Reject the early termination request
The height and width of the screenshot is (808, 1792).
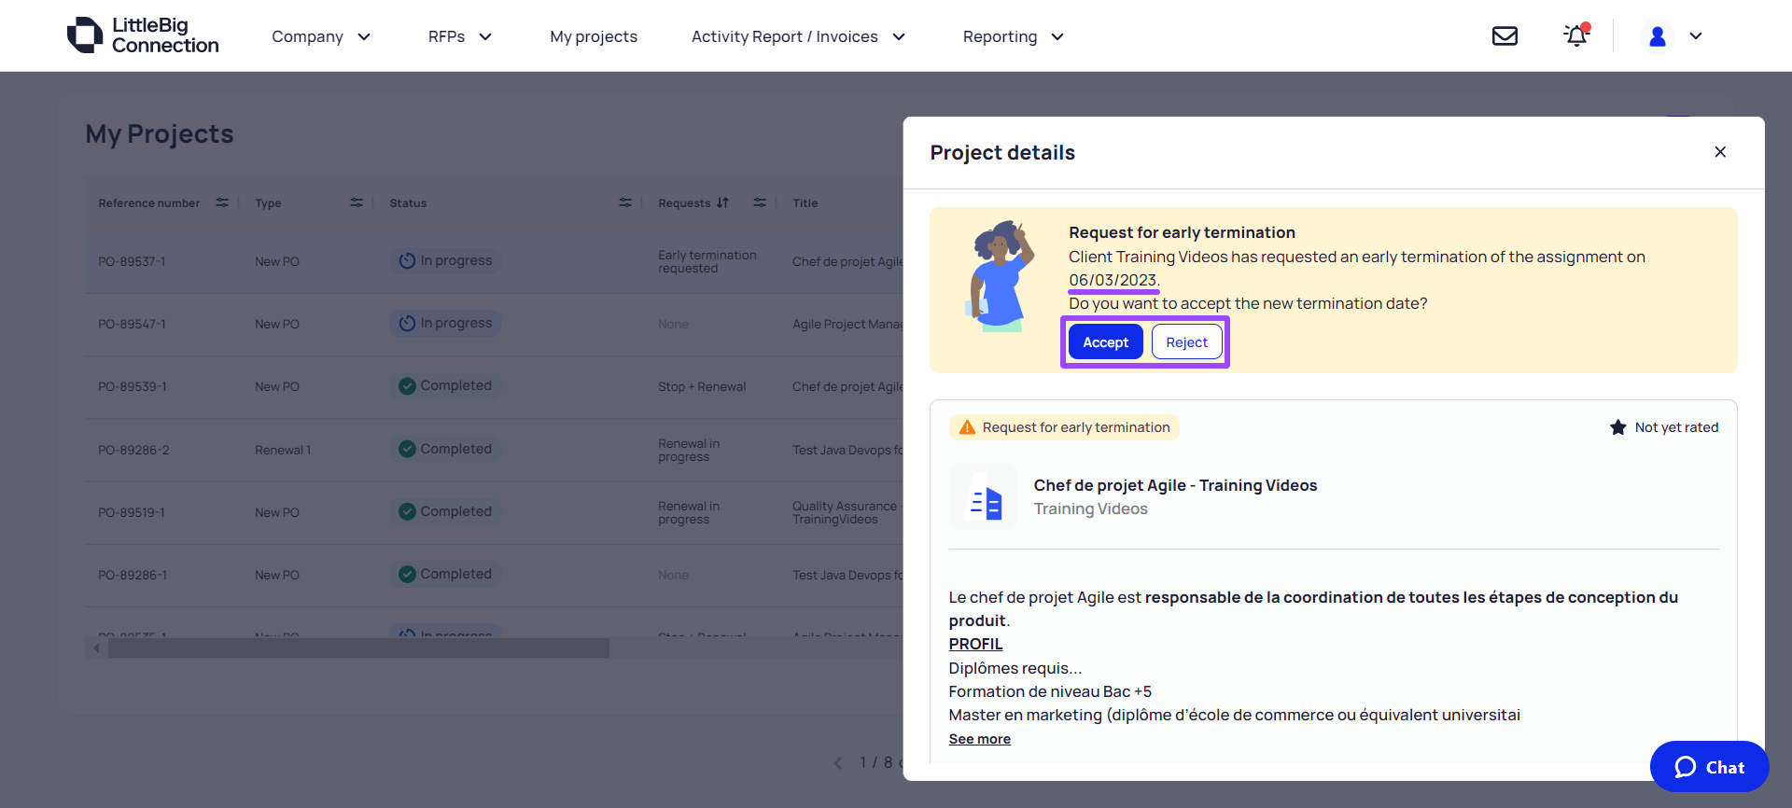tap(1187, 342)
